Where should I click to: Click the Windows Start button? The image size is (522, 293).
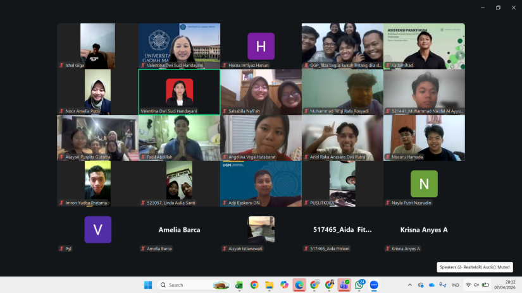pos(147,285)
